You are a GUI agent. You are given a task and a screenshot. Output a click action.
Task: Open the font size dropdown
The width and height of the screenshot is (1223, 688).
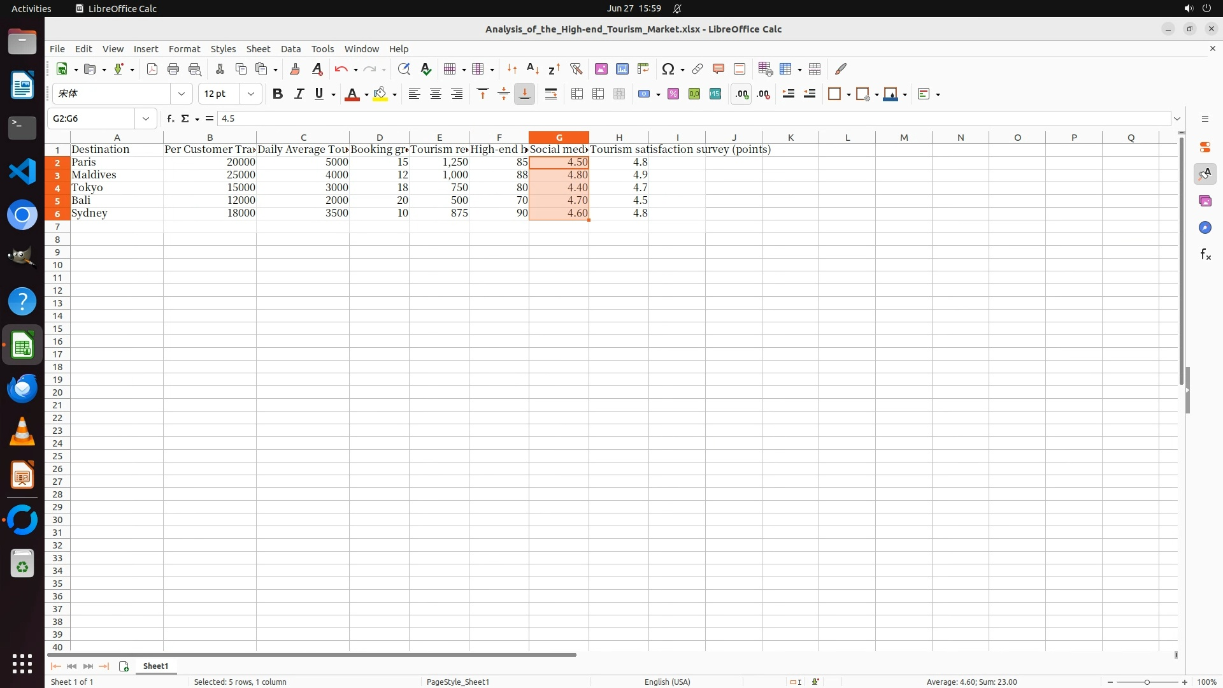tap(251, 94)
